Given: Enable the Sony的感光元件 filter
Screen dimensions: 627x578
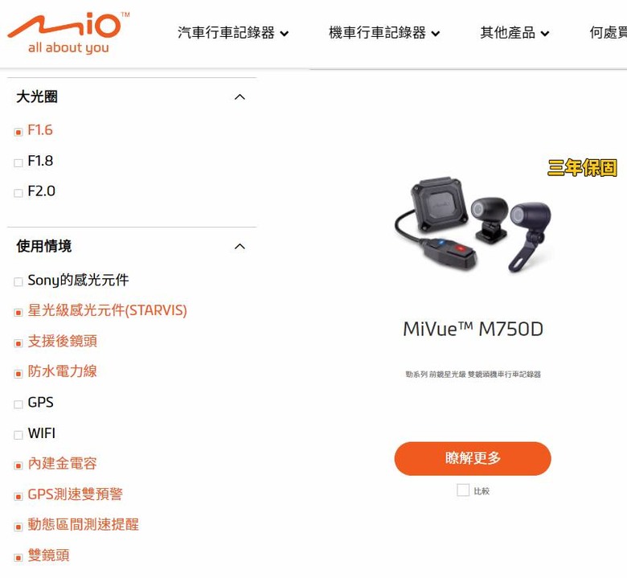Looking at the screenshot, I should 18,282.
